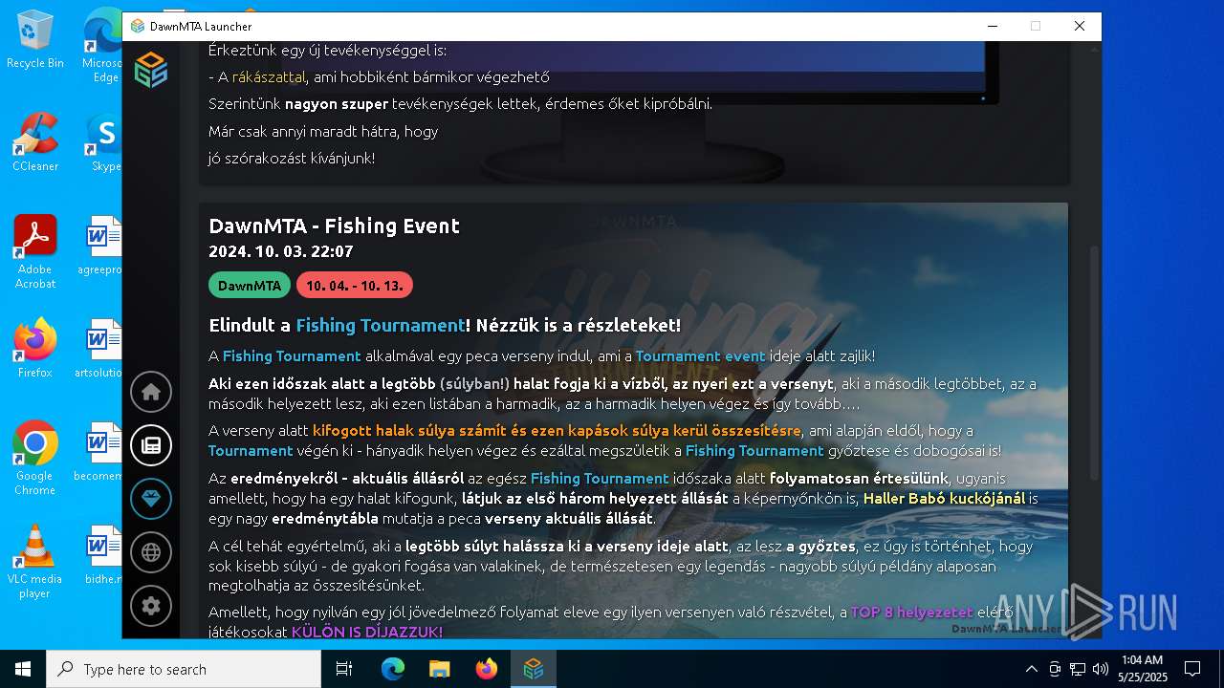This screenshot has width=1224, height=688.
Task: Close the DawnMTA Launcher window
Action: point(1080,27)
